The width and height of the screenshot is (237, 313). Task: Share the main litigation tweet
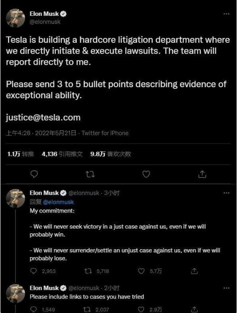(x=202, y=174)
